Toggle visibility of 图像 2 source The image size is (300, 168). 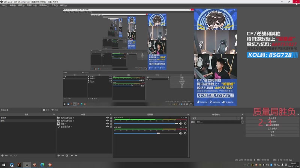tap(107, 124)
